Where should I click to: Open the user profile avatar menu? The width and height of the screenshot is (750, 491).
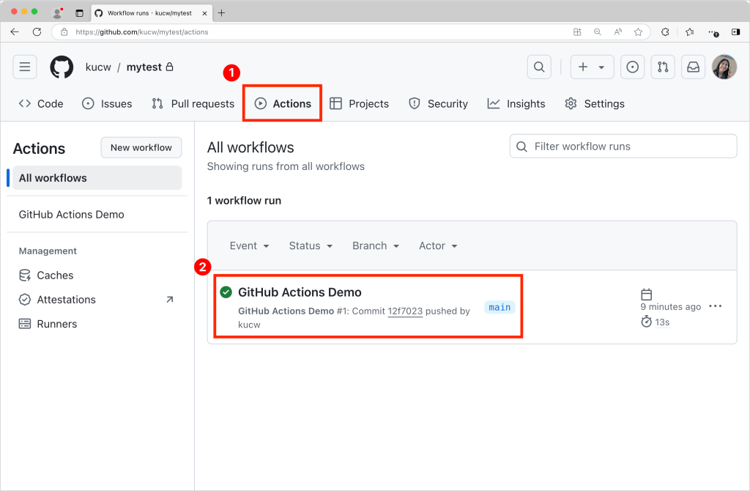click(x=724, y=67)
